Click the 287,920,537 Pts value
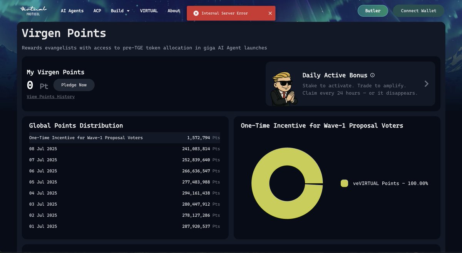Viewport: 462px width, 253px height. point(201,226)
